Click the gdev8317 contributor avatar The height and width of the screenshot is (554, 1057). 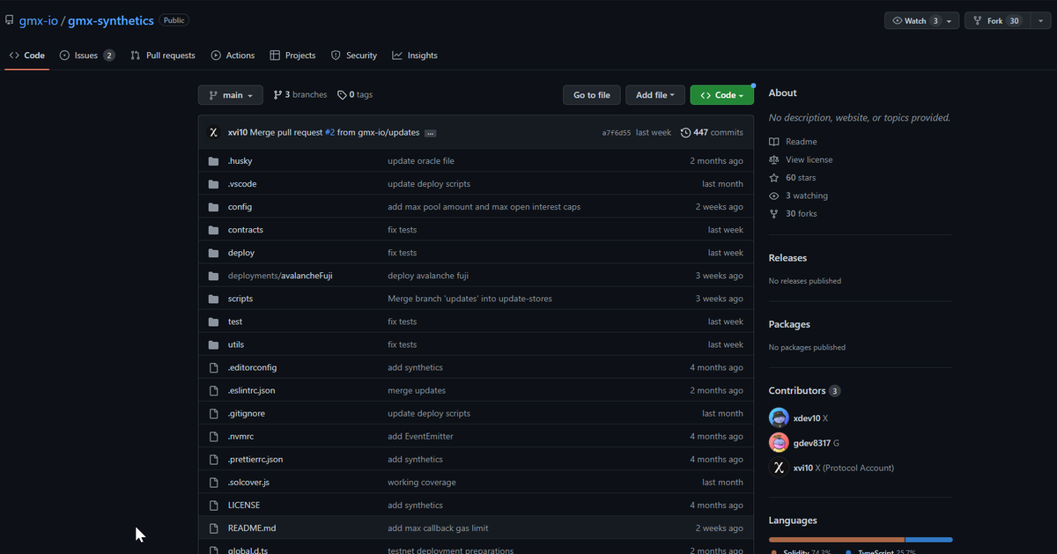point(779,442)
